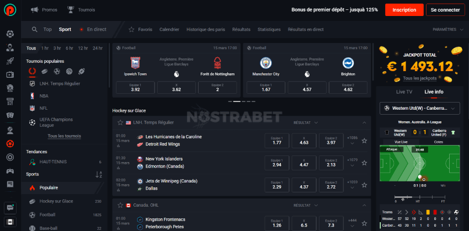Bet Equipe 1 odds 3.92 Ipswich Town
Screen dimensions: 469x231
click(x=135, y=88)
